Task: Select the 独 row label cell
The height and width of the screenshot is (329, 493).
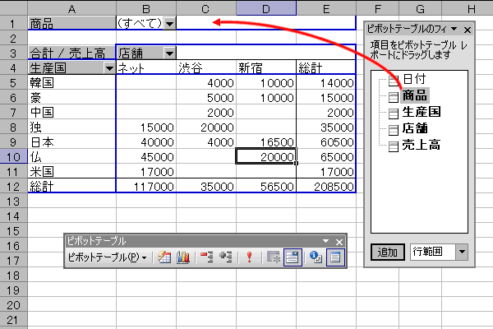Action: (72, 127)
